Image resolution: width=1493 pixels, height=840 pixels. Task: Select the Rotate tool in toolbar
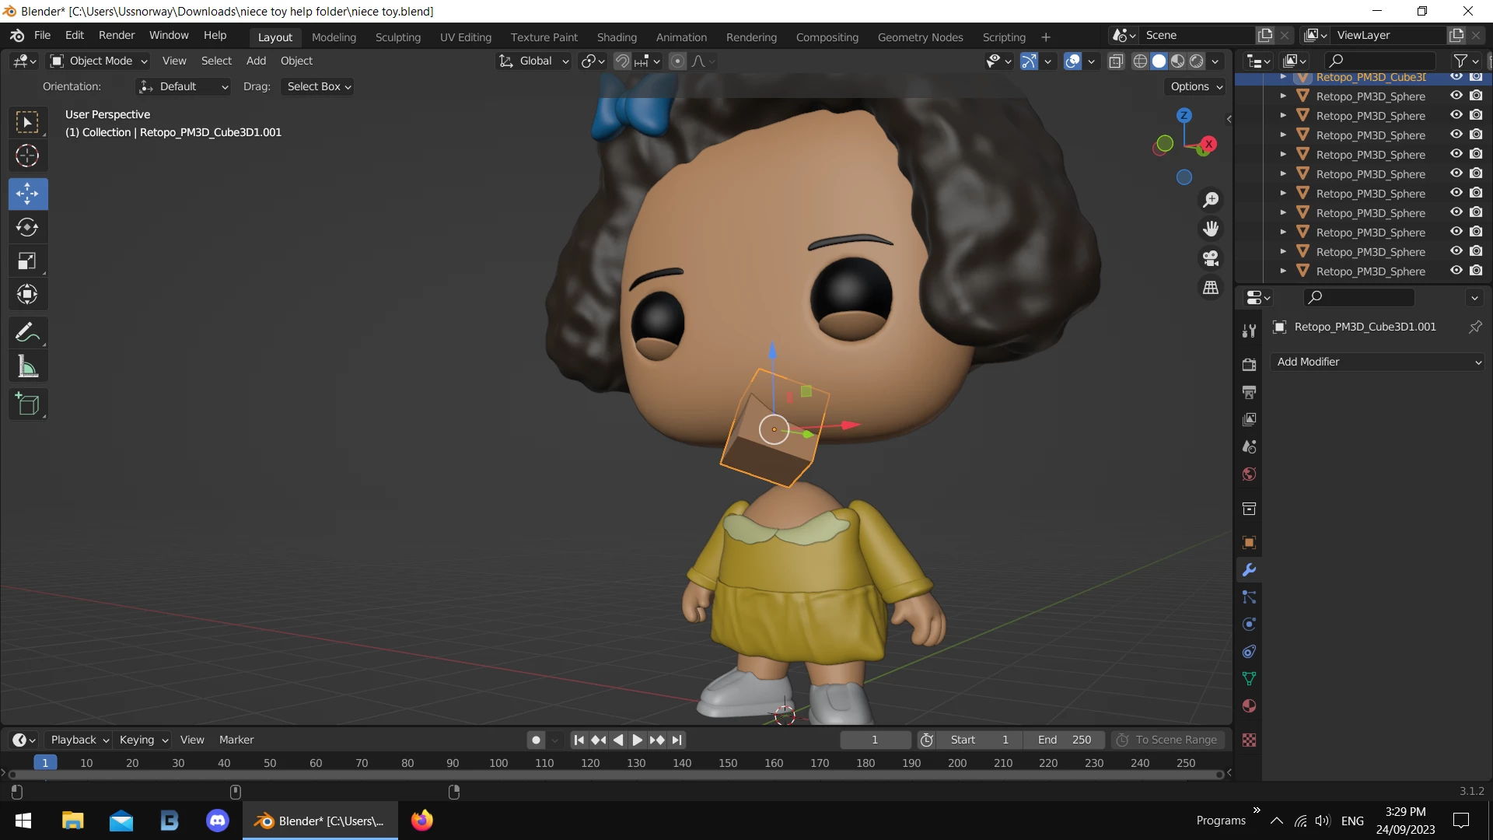pos(27,227)
